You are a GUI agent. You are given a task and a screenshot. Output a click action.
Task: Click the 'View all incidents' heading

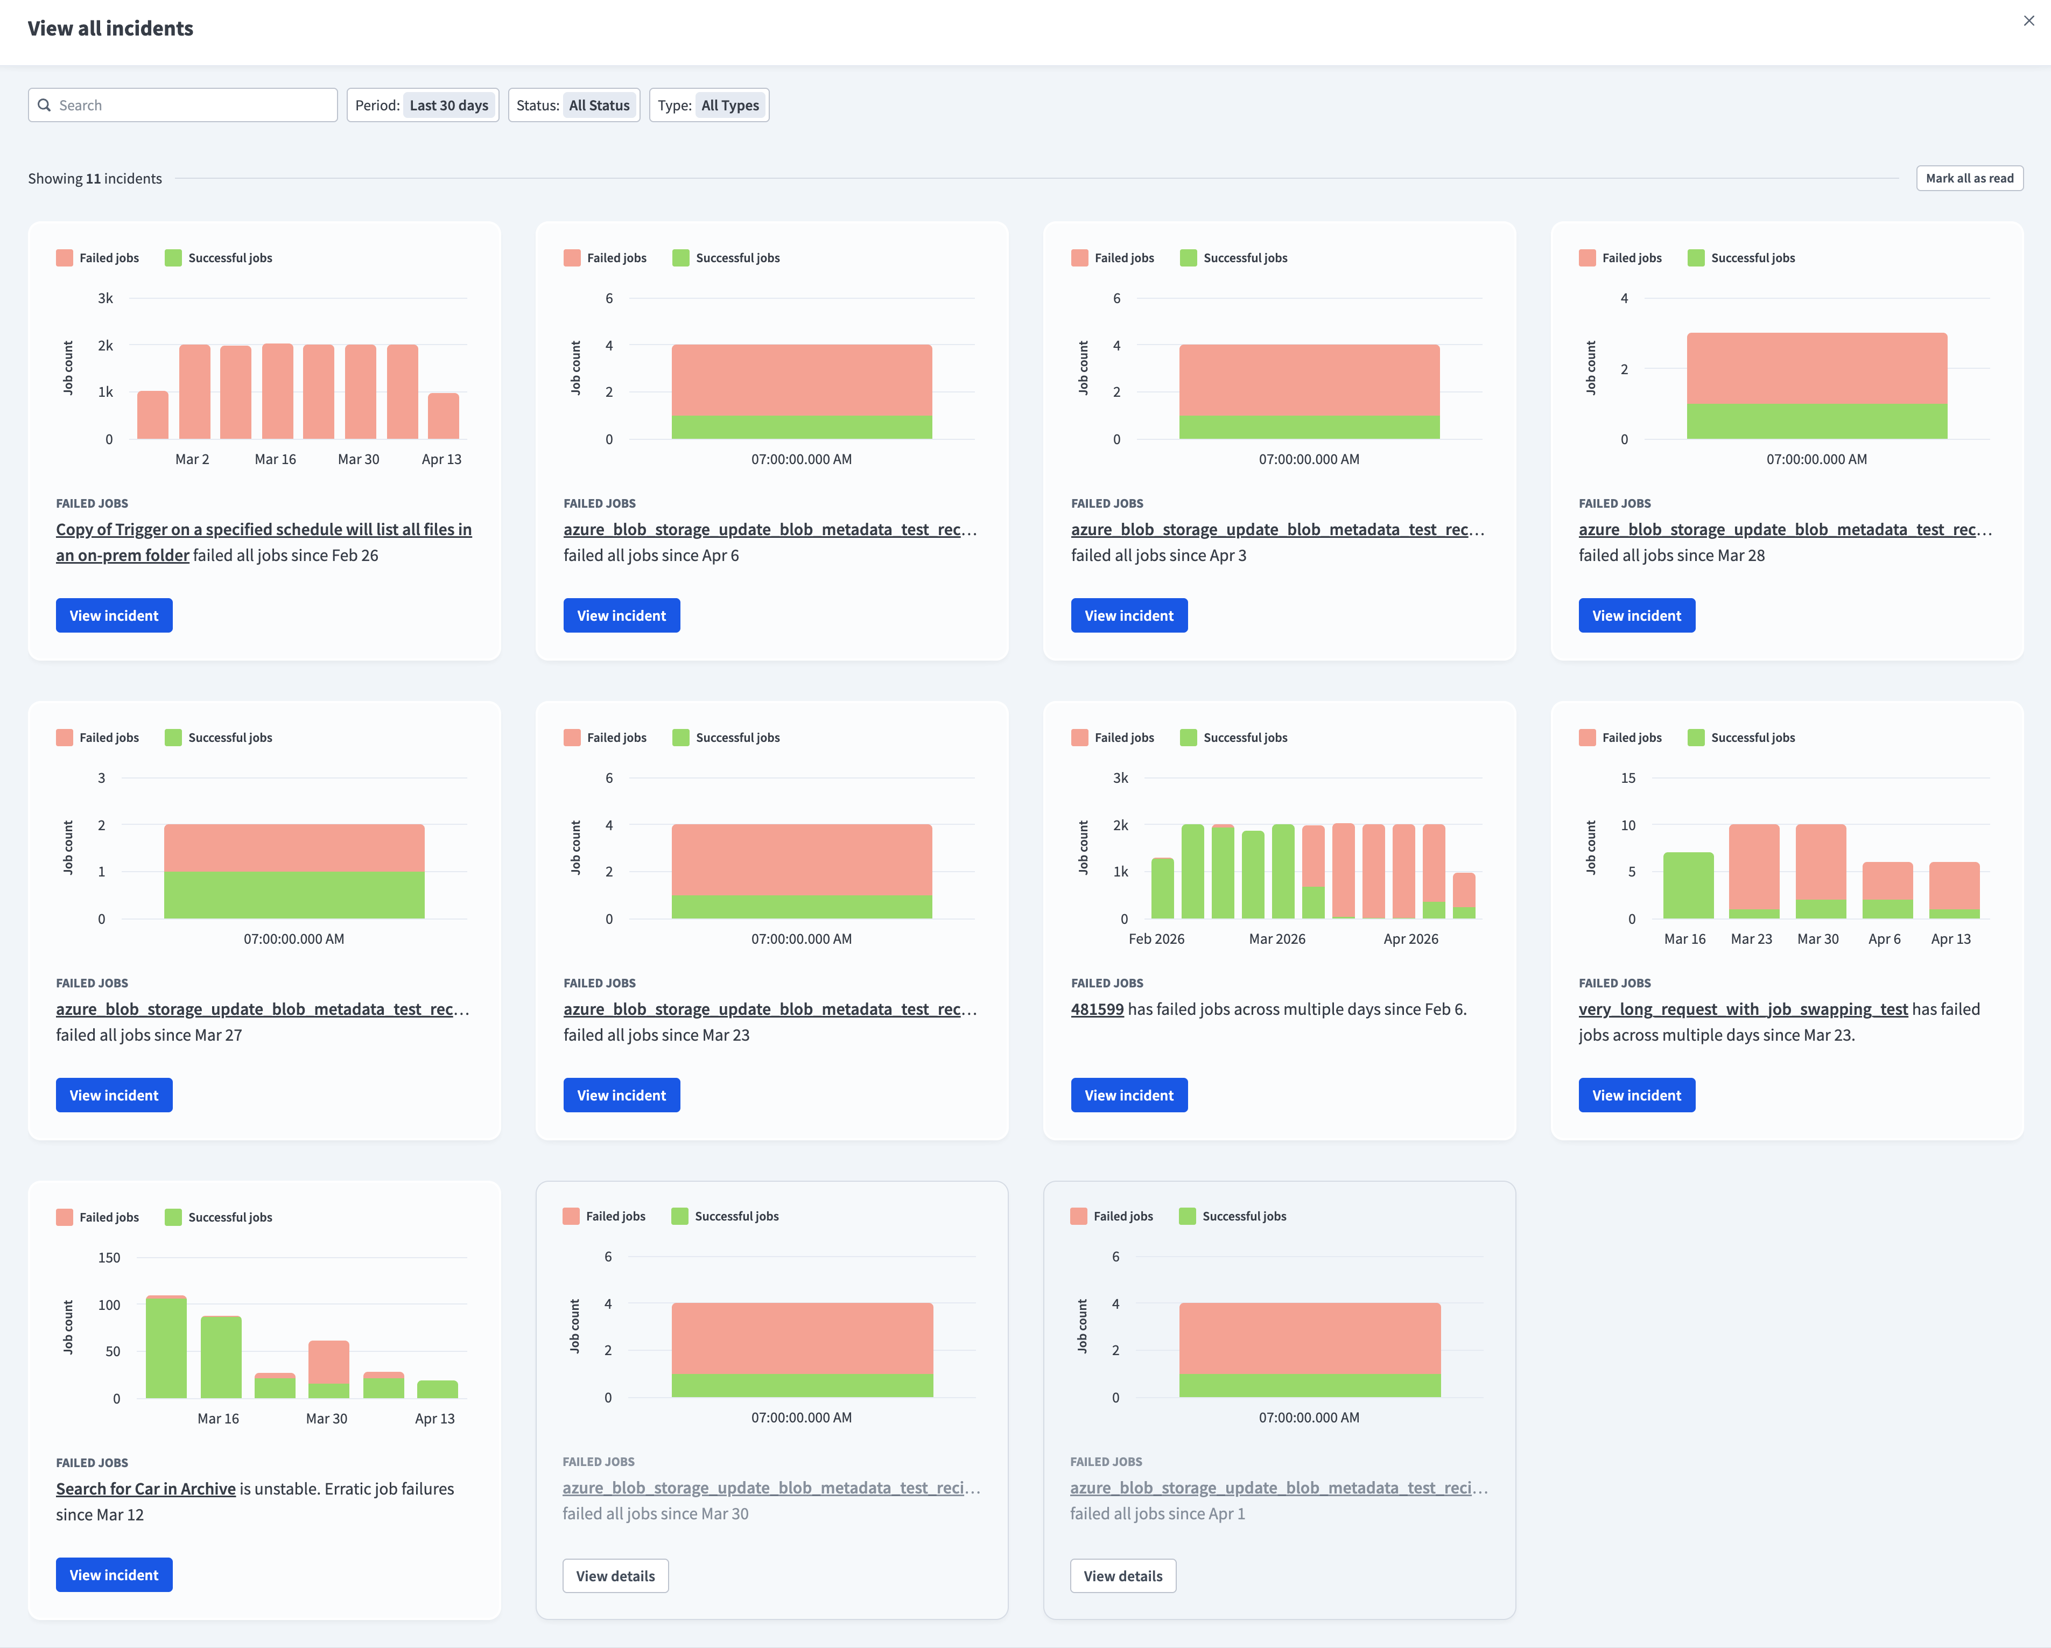(x=110, y=29)
